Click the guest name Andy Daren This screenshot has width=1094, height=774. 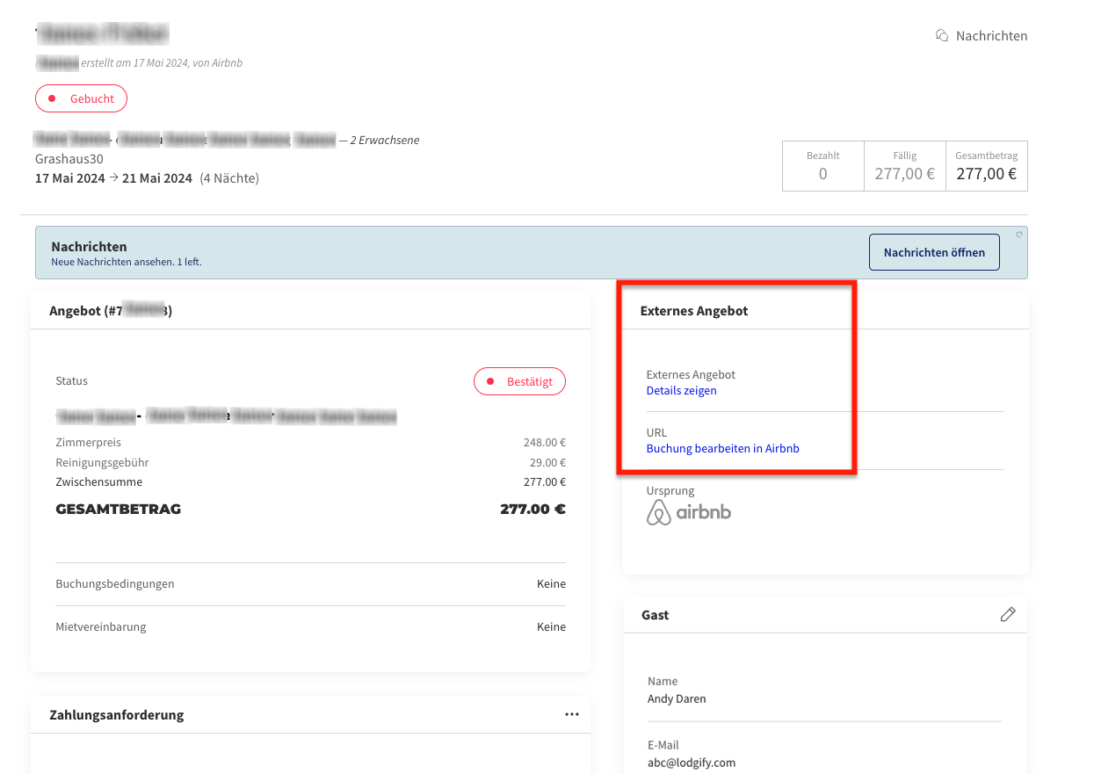(677, 699)
